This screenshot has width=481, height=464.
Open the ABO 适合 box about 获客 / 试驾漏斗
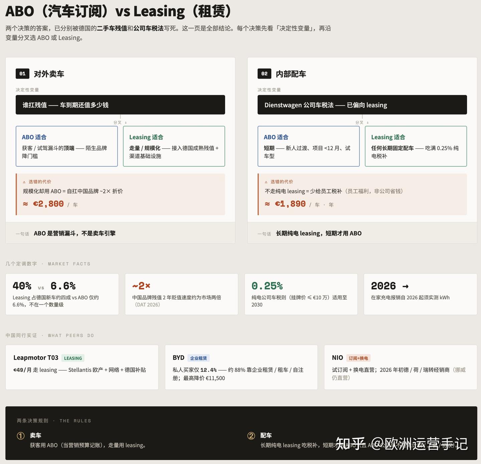pos(67,146)
